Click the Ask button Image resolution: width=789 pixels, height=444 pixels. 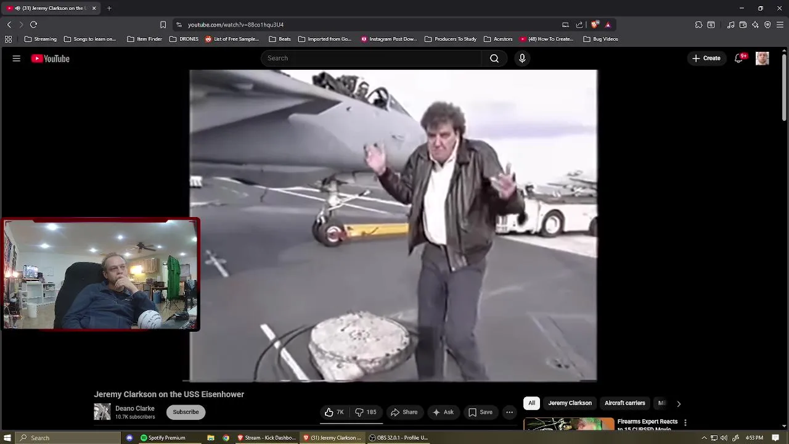(443, 412)
